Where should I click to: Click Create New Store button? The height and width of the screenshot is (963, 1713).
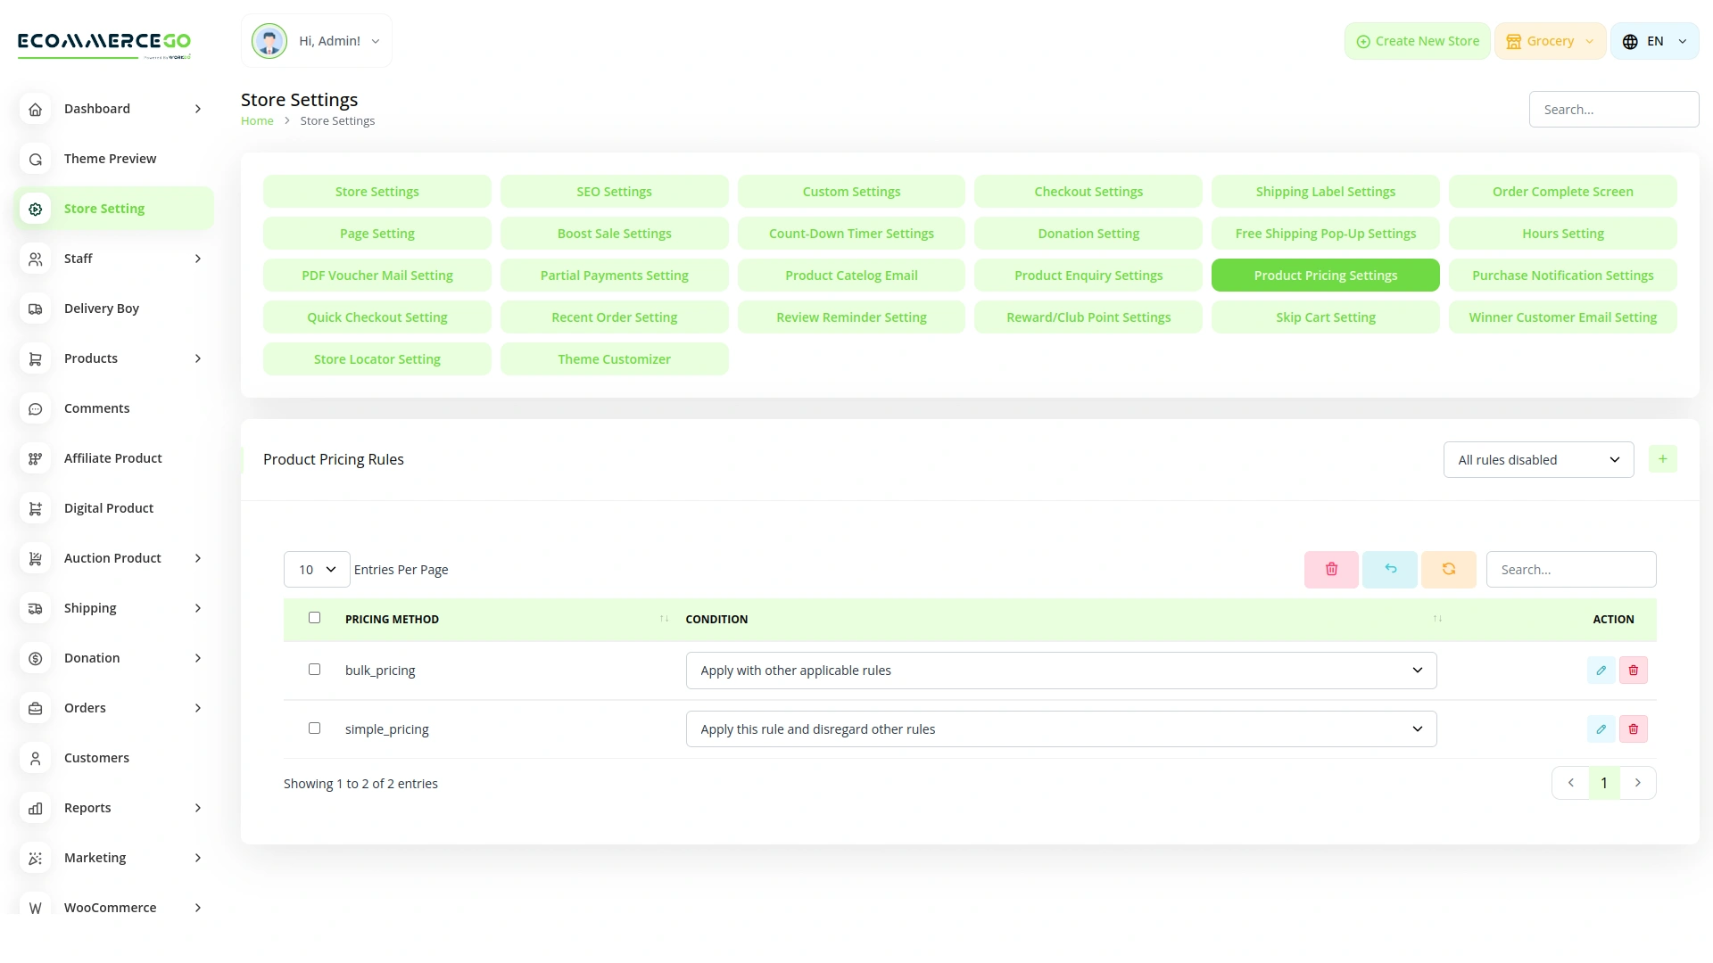[1417, 41]
